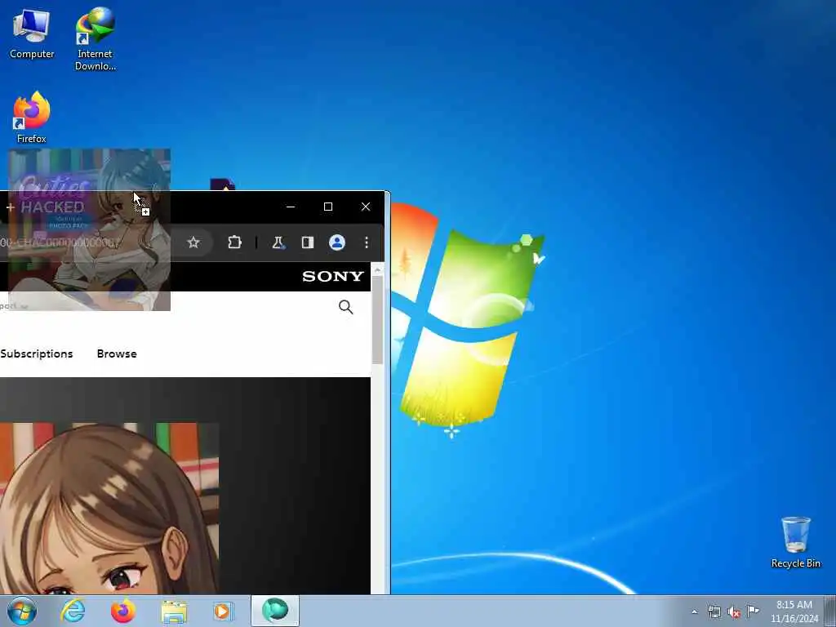Open the browser three-dot menu

[x=367, y=242]
